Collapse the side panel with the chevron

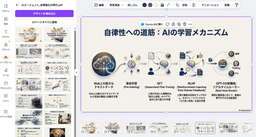[x=76, y=72]
